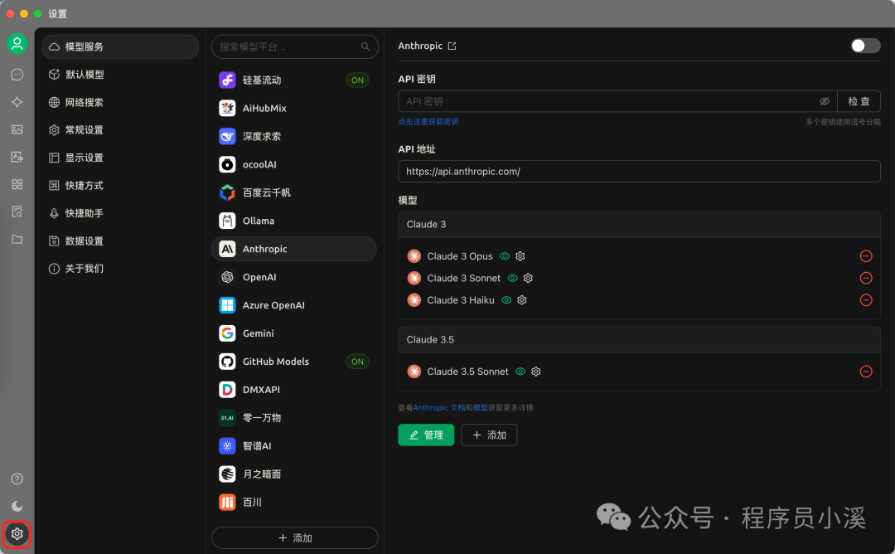Image resolution: width=895 pixels, height=554 pixels.
Task: Click 添加 button beside 管理
Action: [x=489, y=435]
